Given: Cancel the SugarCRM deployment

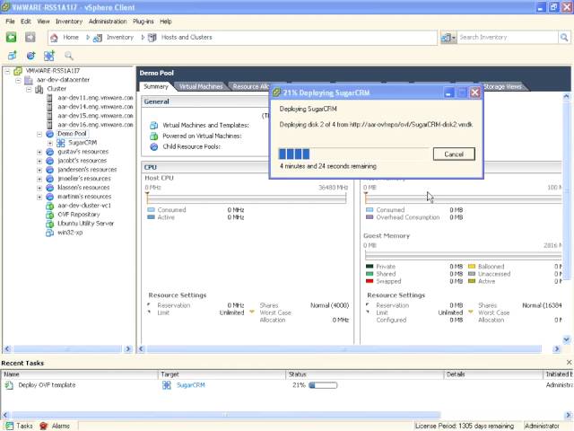Looking at the screenshot, I should pos(454,154).
